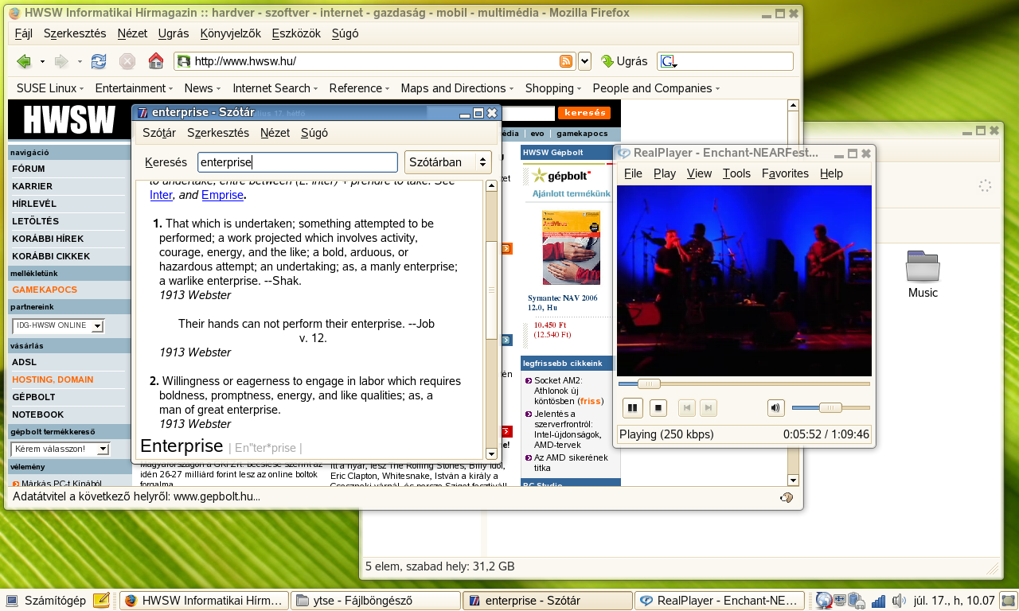Click Firefox stop loading icon
This screenshot has width=1019, height=611.
[127, 61]
